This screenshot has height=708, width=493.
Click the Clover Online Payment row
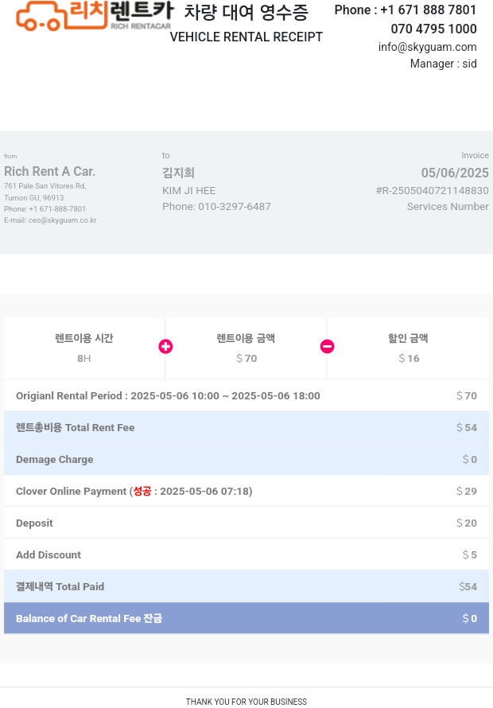246,491
